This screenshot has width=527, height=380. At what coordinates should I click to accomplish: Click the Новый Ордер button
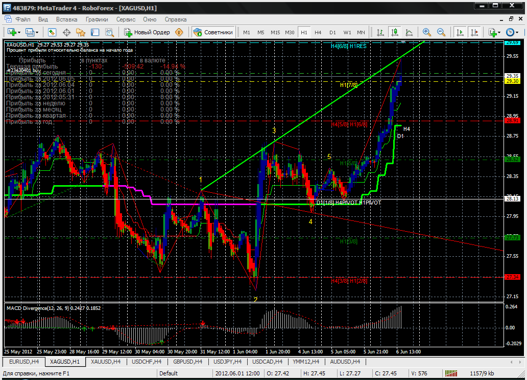click(x=147, y=32)
